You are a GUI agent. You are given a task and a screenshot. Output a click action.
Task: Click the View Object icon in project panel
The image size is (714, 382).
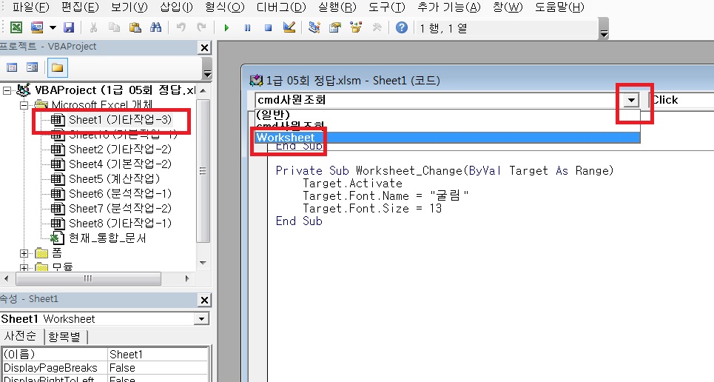(32, 68)
